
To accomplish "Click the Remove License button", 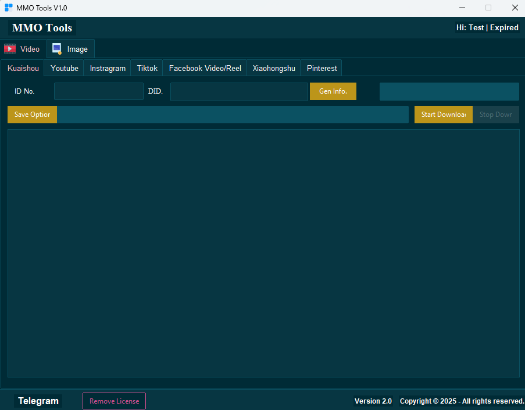I will (114, 401).
